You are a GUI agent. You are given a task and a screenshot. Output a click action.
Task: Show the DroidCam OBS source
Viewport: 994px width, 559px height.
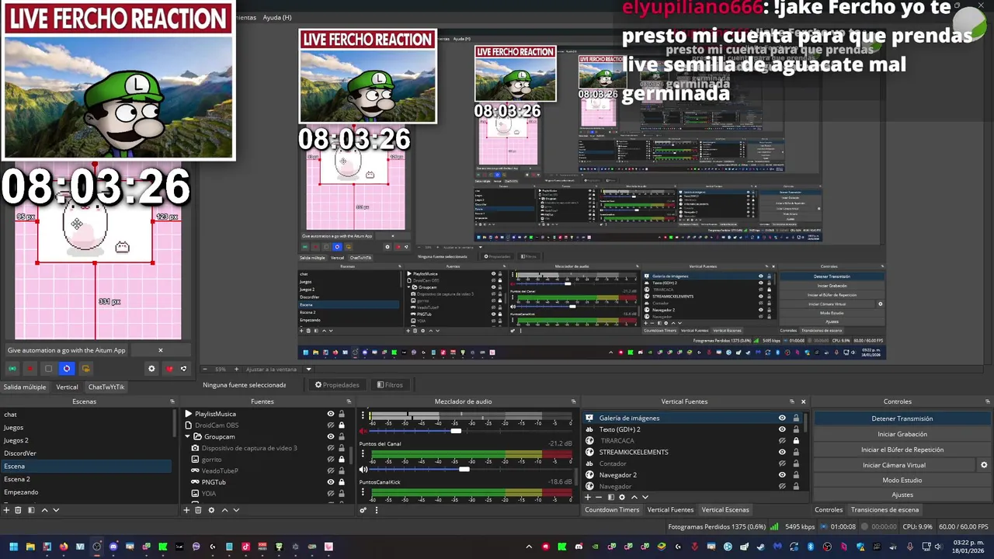tap(331, 425)
